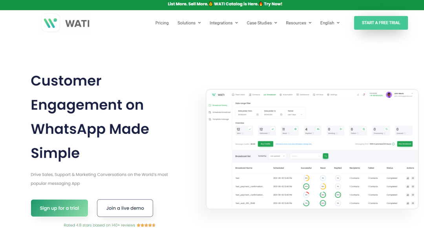424x228 pixels.
Task: Select the Contacts icon in dashboard nav
Action: 250,95
